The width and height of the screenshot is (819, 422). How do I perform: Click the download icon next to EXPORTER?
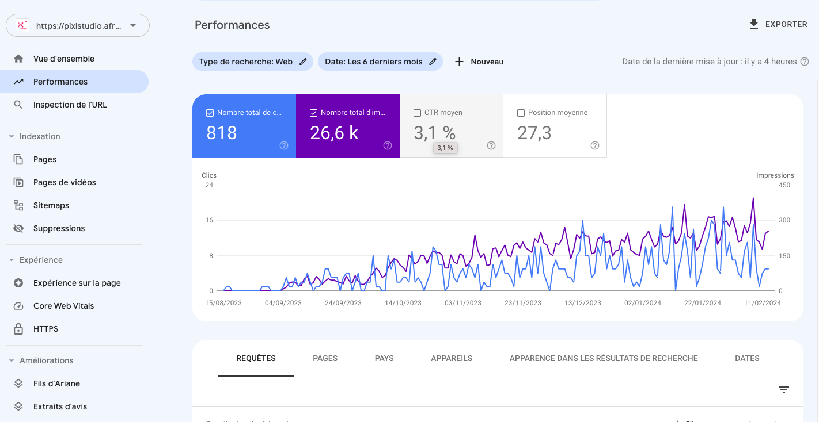[753, 24]
